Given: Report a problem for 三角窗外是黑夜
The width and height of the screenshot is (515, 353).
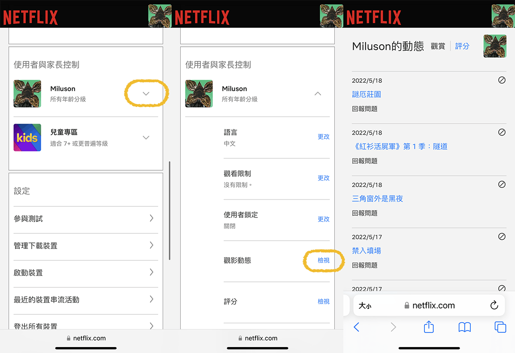Looking at the screenshot, I should pos(365,213).
